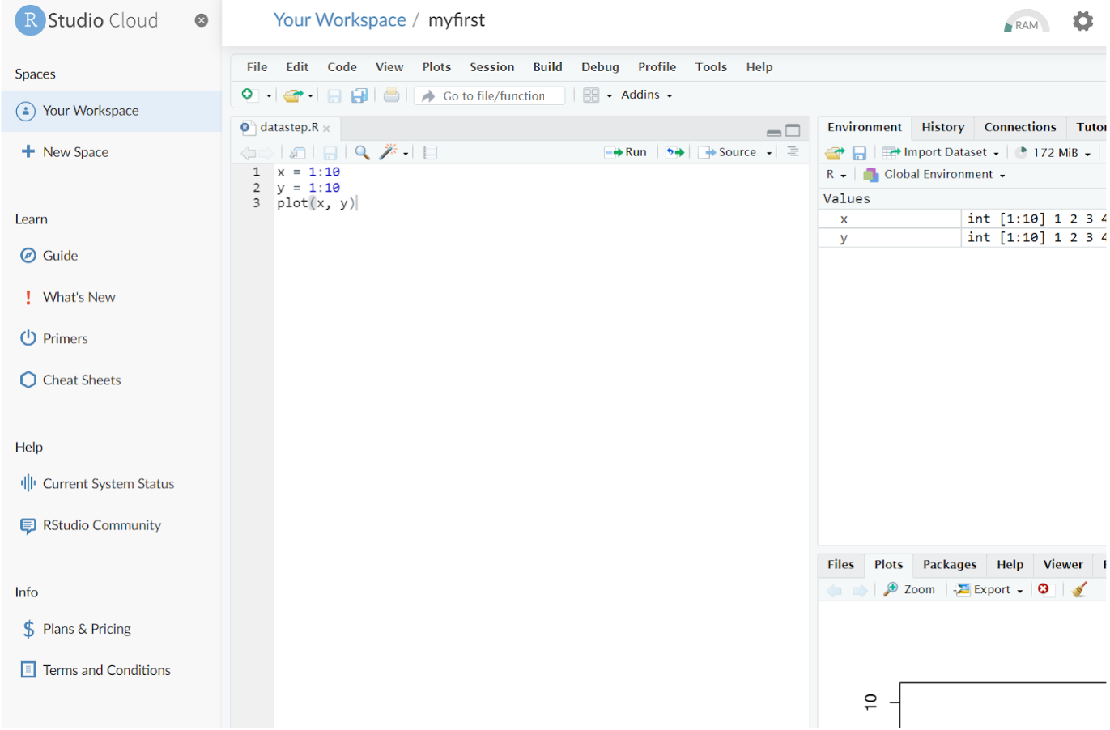Screen dimensions: 1110x730
Task: Toggle the document outline icon
Action: click(793, 151)
